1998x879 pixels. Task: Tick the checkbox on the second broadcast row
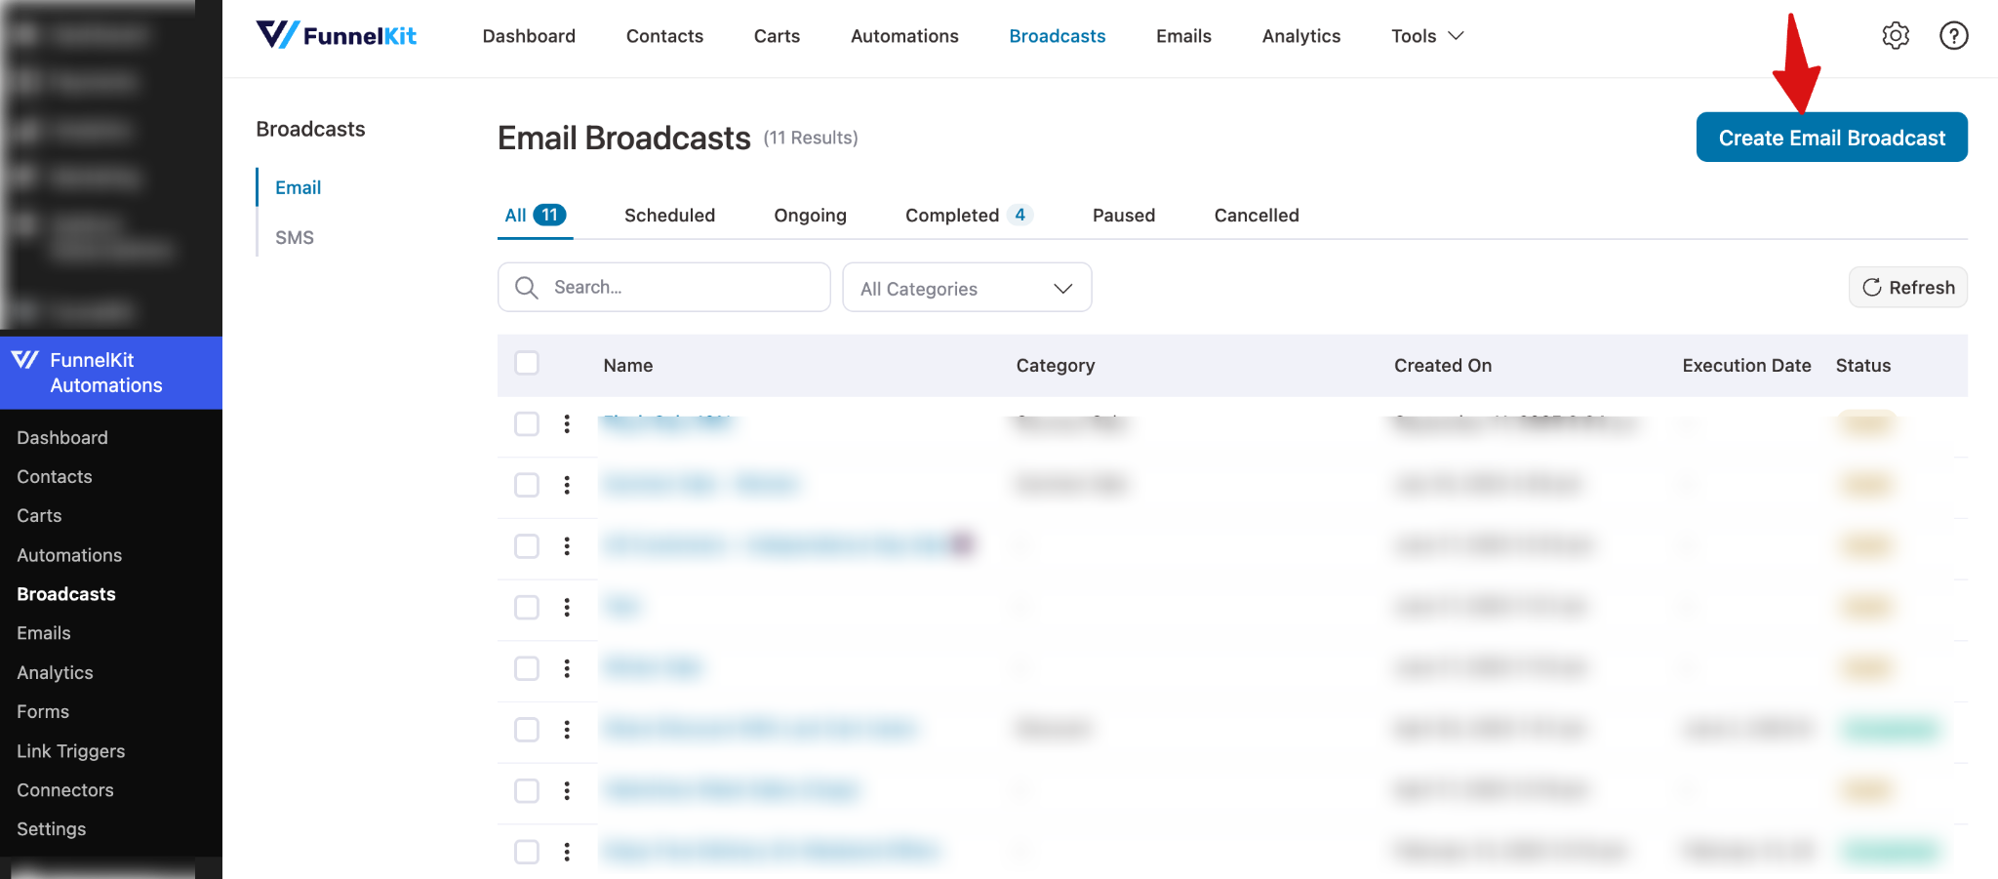point(526,485)
